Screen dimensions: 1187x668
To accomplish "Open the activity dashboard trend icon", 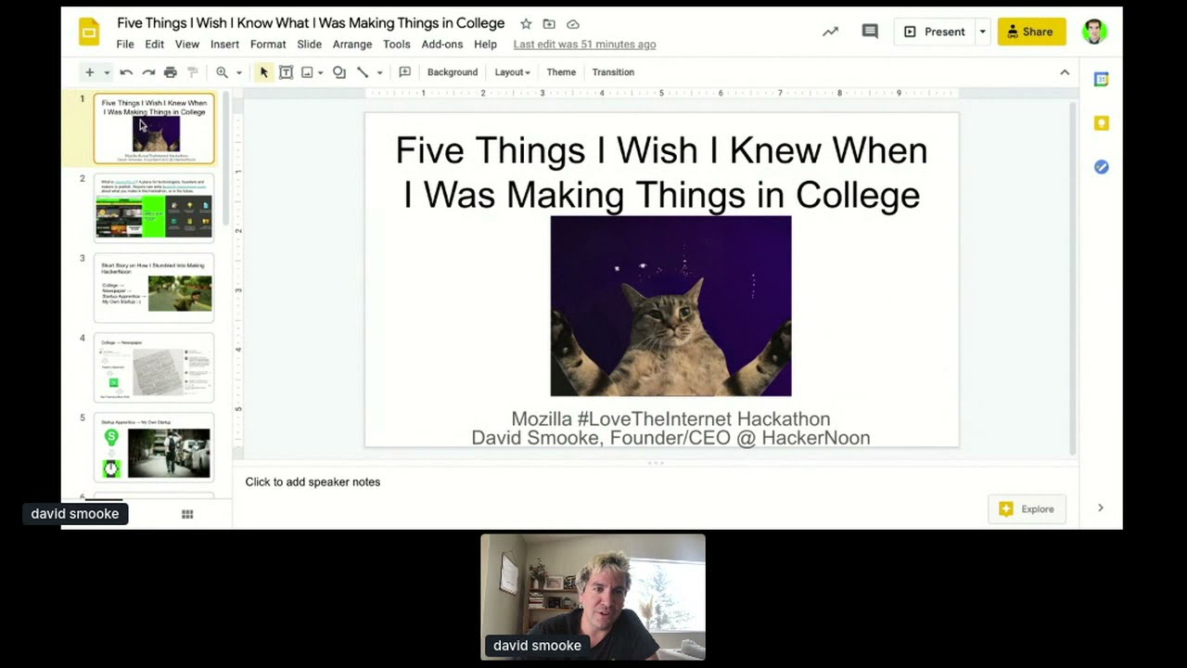I will pos(830,32).
